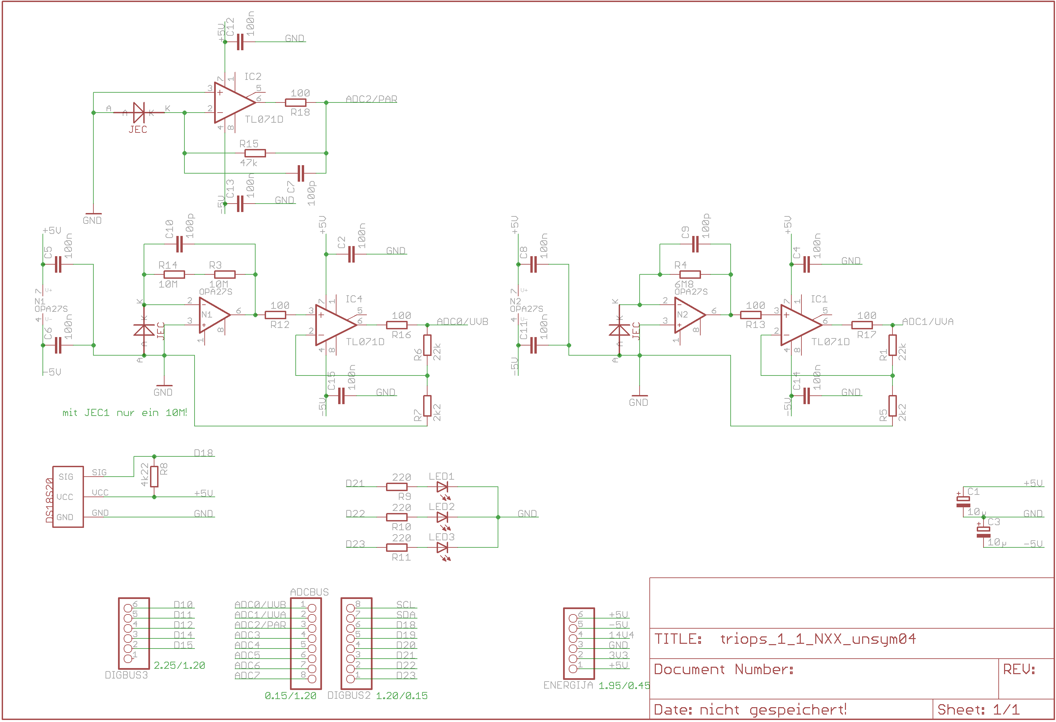
Task: Click the 'Sheet: 1/1' text
Action: pos(978,710)
